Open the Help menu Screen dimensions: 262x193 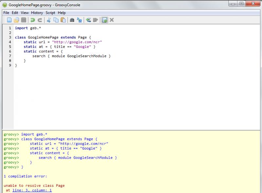[62, 13]
